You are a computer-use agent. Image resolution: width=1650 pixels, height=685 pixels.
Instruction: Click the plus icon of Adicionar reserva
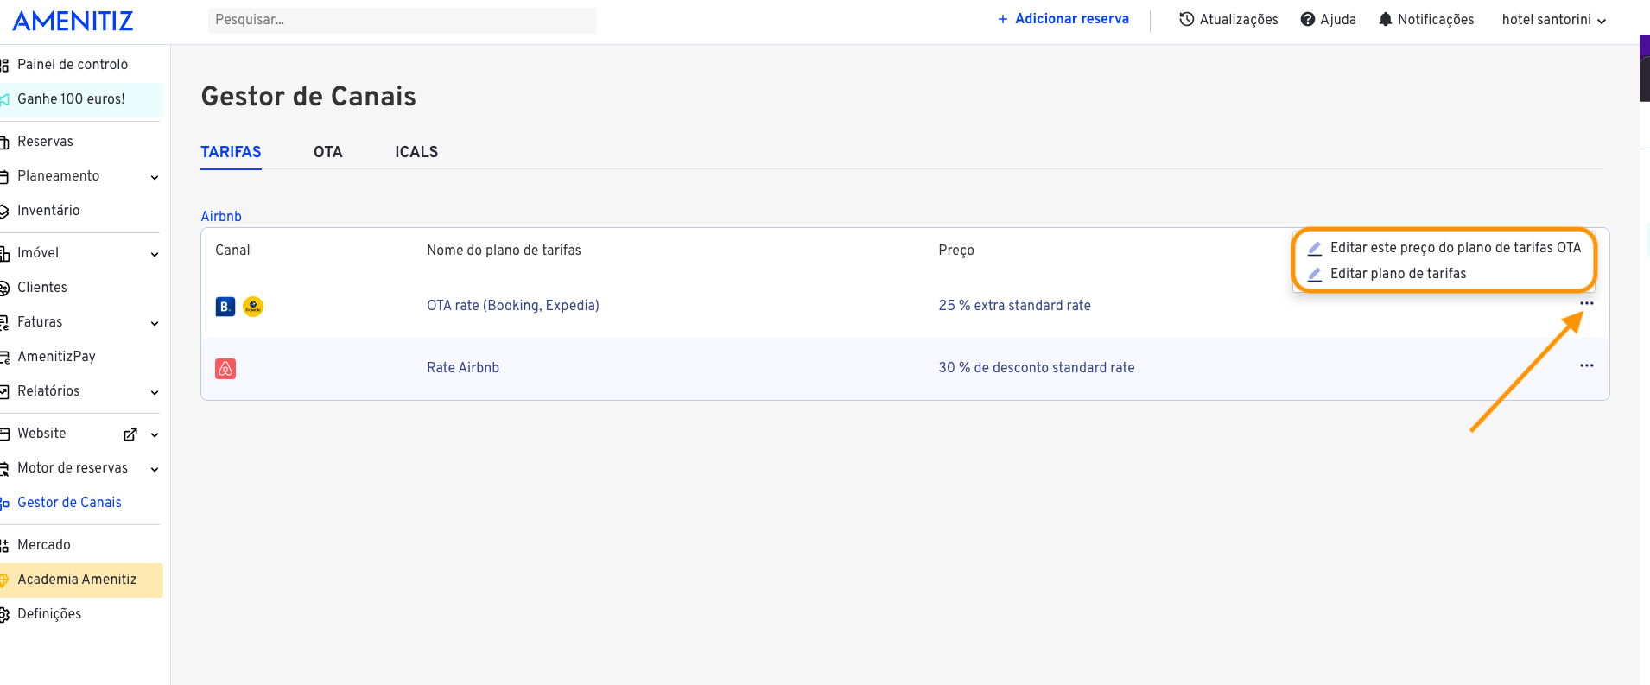tap(1003, 19)
